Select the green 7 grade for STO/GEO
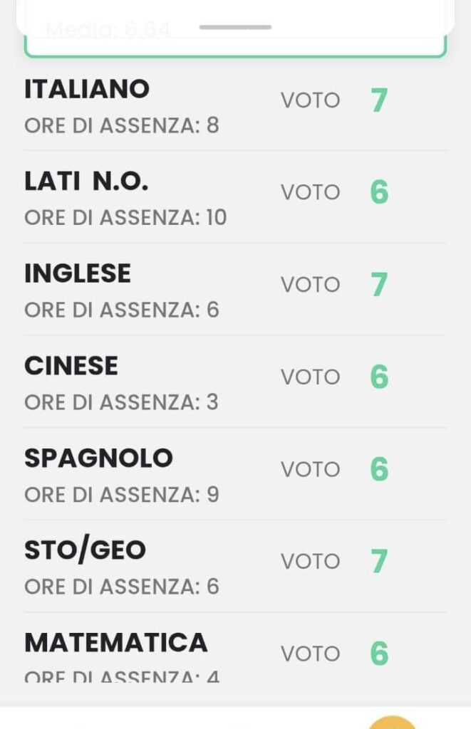471x729 pixels. point(379,561)
